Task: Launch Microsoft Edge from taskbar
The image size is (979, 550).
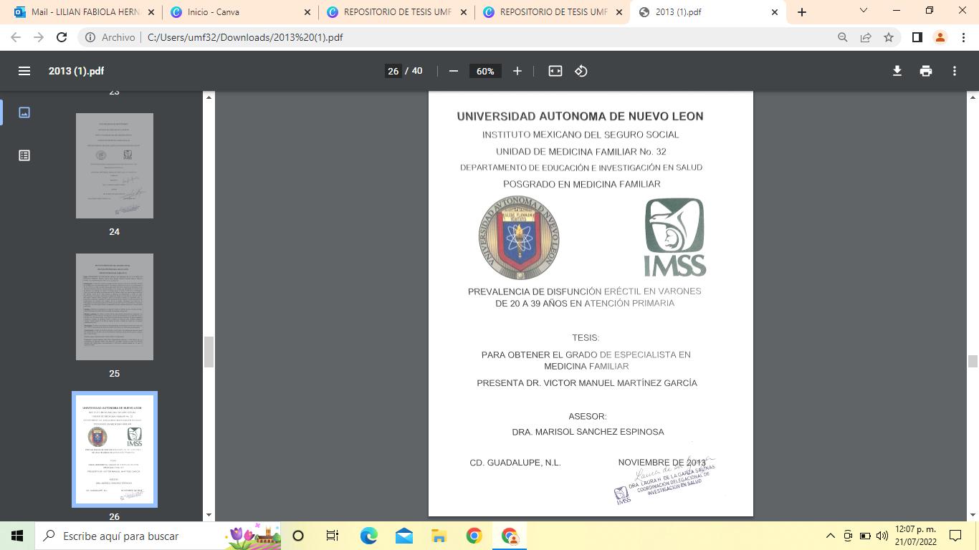Action: point(368,536)
